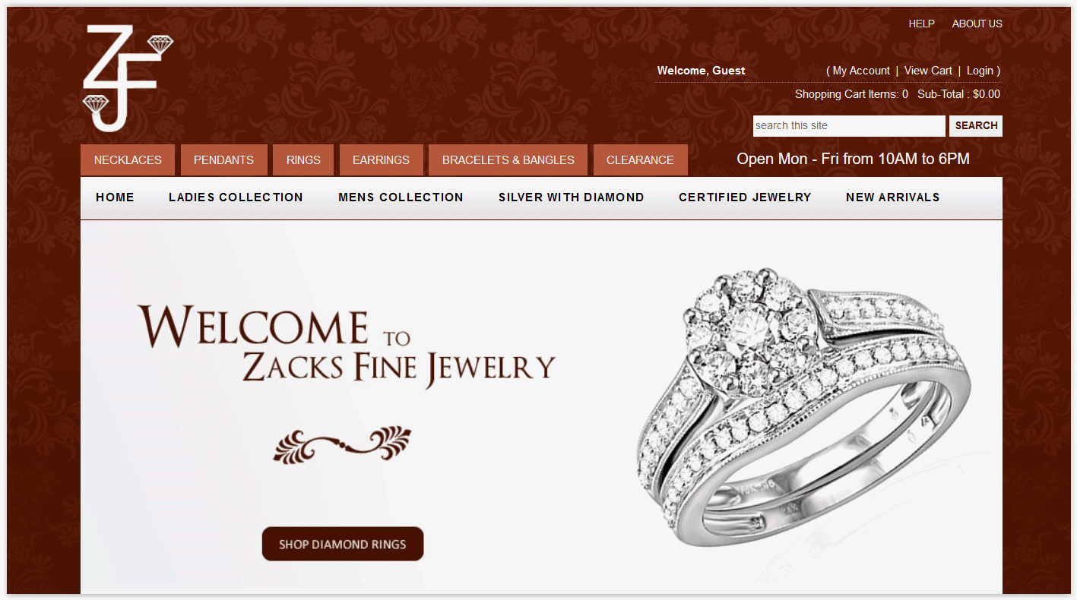Open the Certified Jewelry menu
The width and height of the screenshot is (1077, 600).
[x=745, y=197]
